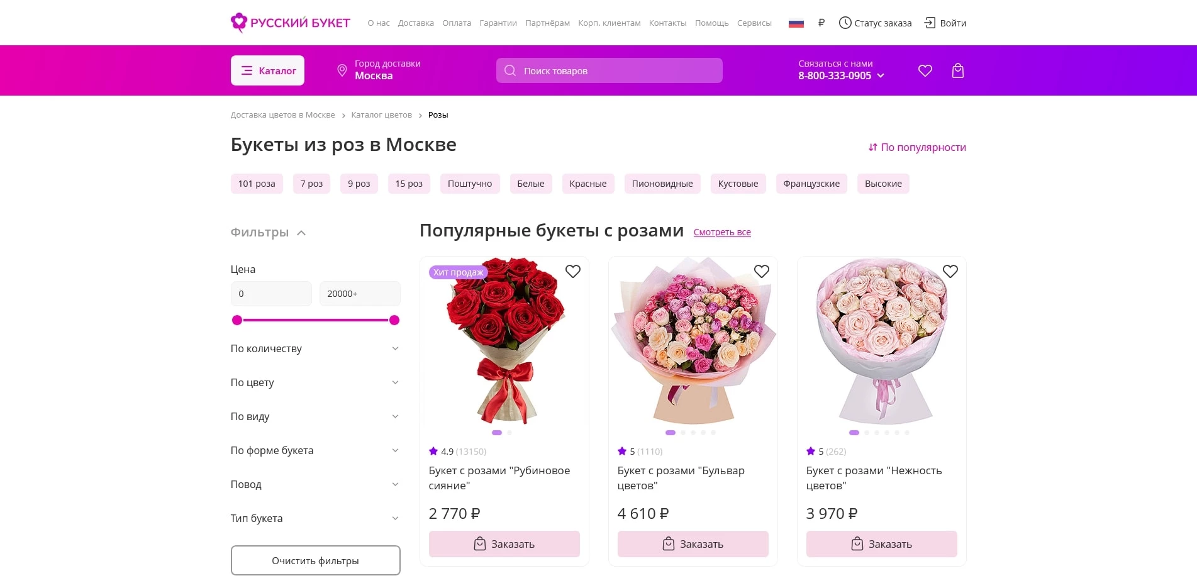Screen dimensions: 1197x583
Task: Click "Очистить фильтры" button
Action: pos(315,560)
